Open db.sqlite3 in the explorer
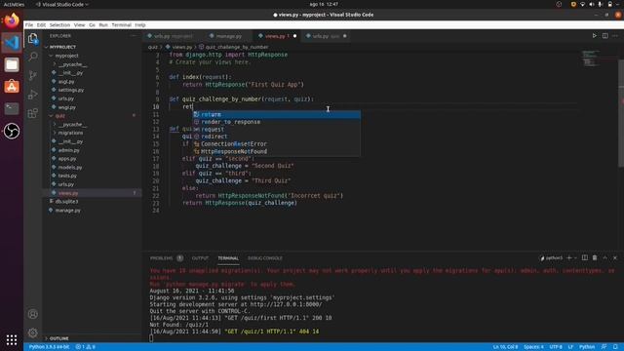 (66, 202)
